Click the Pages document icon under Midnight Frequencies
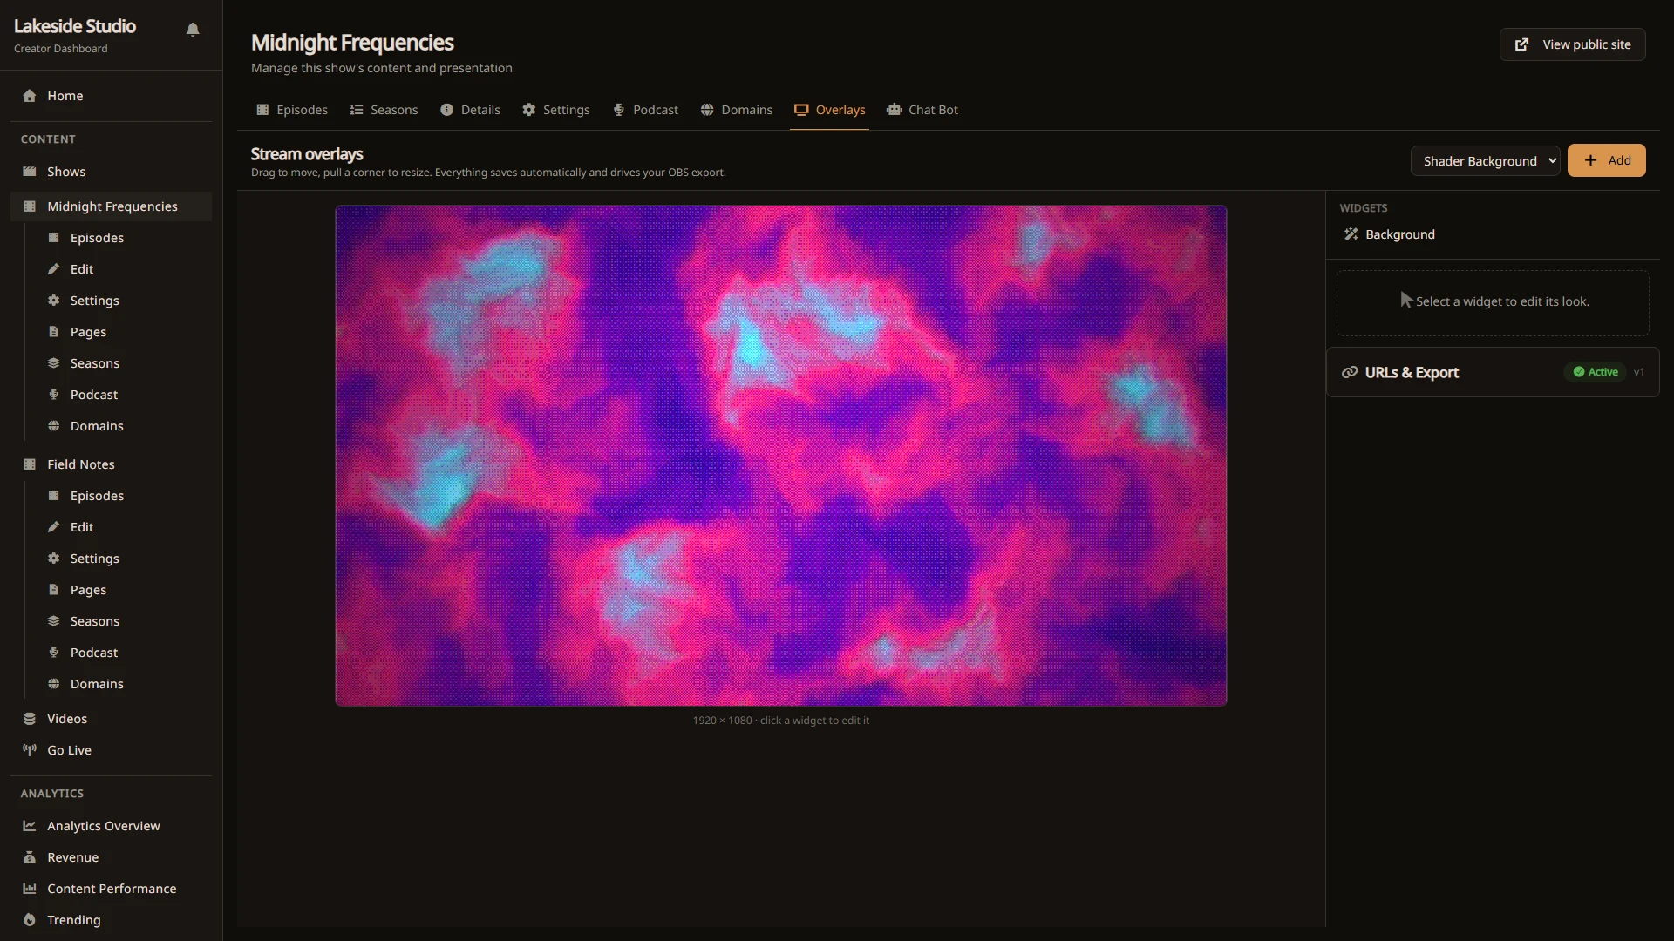Viewport: 1674px width, 941px height. click(53, 332)
